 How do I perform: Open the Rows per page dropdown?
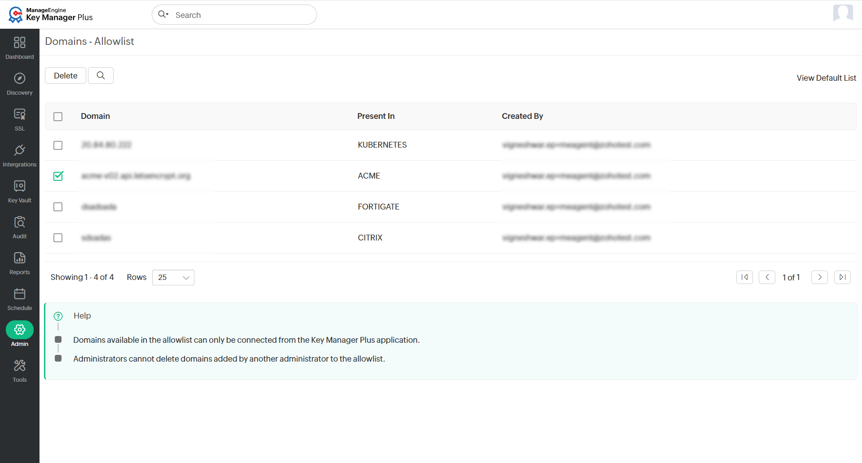pos(173,277)
